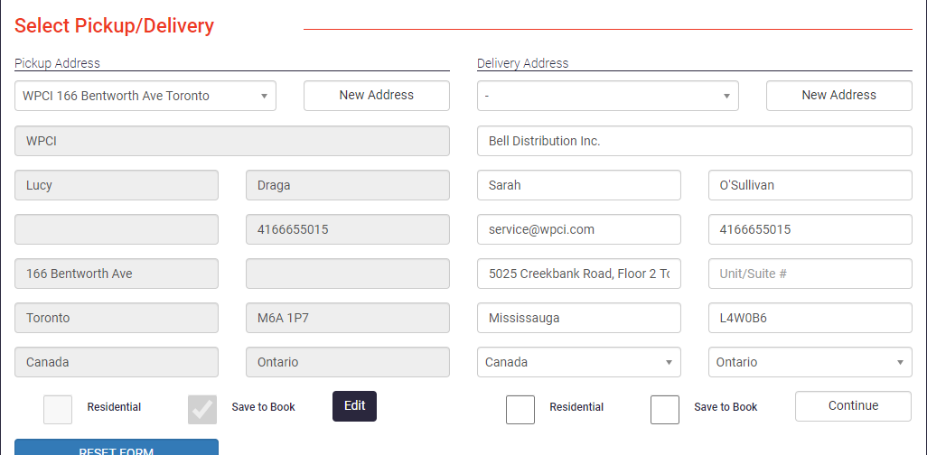
Task: Click New Address under Delivery Address
Action: (839, 96)
